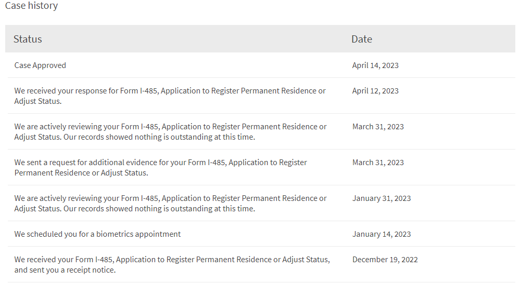Select the December 19, 2022 date
This screenshot has height=297, width=520.
pos(385,259)
